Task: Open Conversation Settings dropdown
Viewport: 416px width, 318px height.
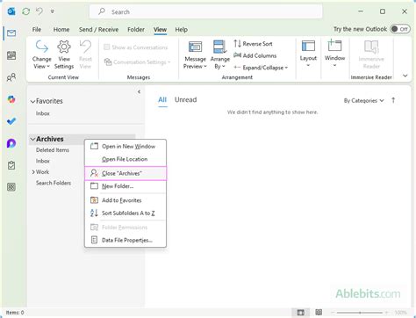Action: coord(138,62)
